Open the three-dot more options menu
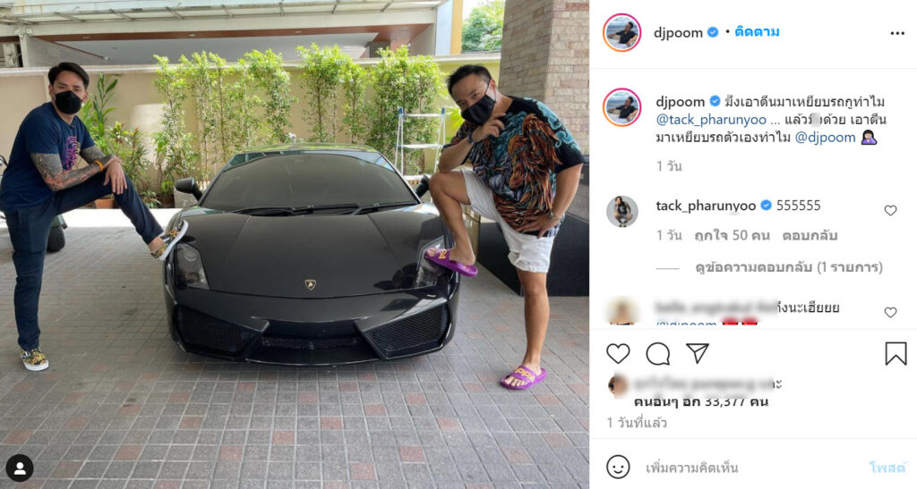917x489 pixels. pos(897,33)
